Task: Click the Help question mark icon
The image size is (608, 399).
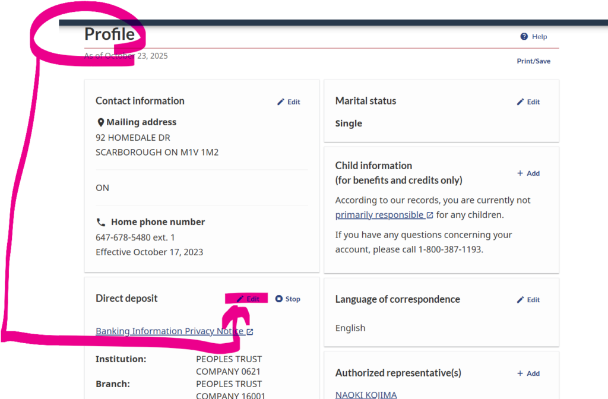Action: [x=524, y=37]
